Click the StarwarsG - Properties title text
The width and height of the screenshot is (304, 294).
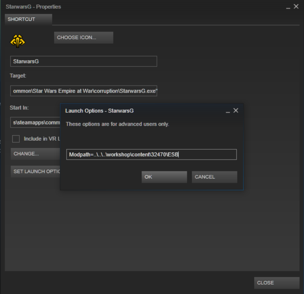point(34,7)
